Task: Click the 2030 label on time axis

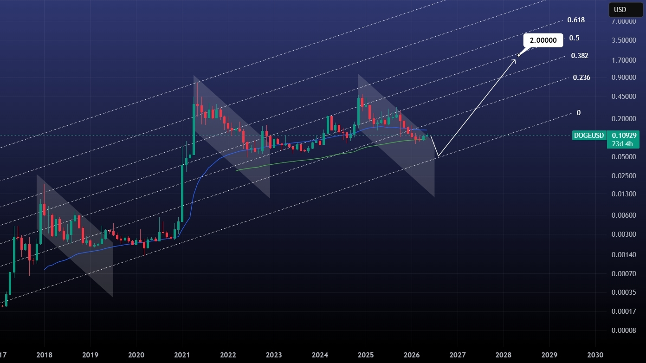Action: 595,354
